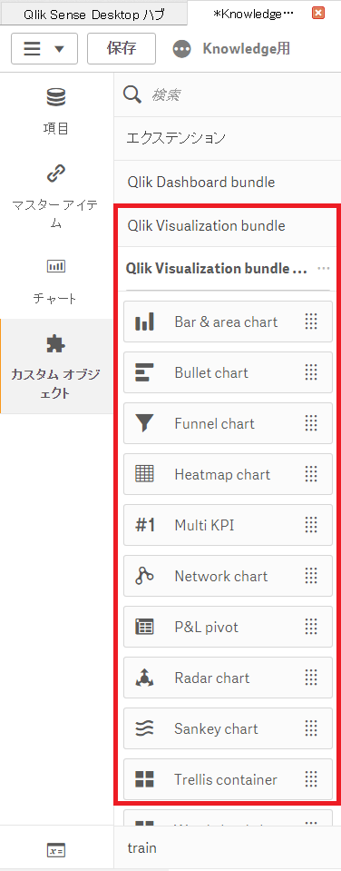
Task: Open the マスター アイテム panel
Action: point(56,197)
